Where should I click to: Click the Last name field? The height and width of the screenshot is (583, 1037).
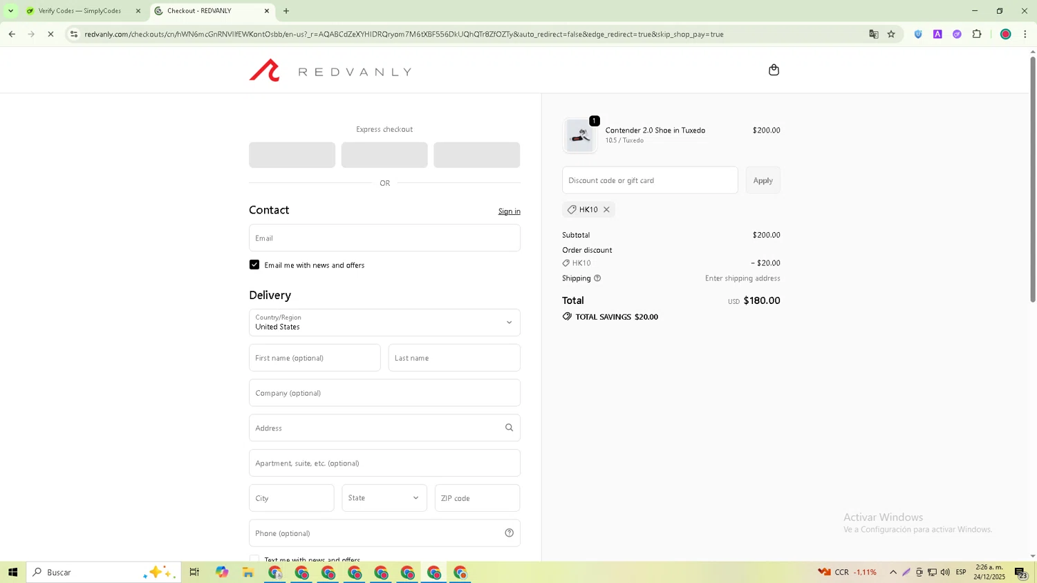pos(454,358)
